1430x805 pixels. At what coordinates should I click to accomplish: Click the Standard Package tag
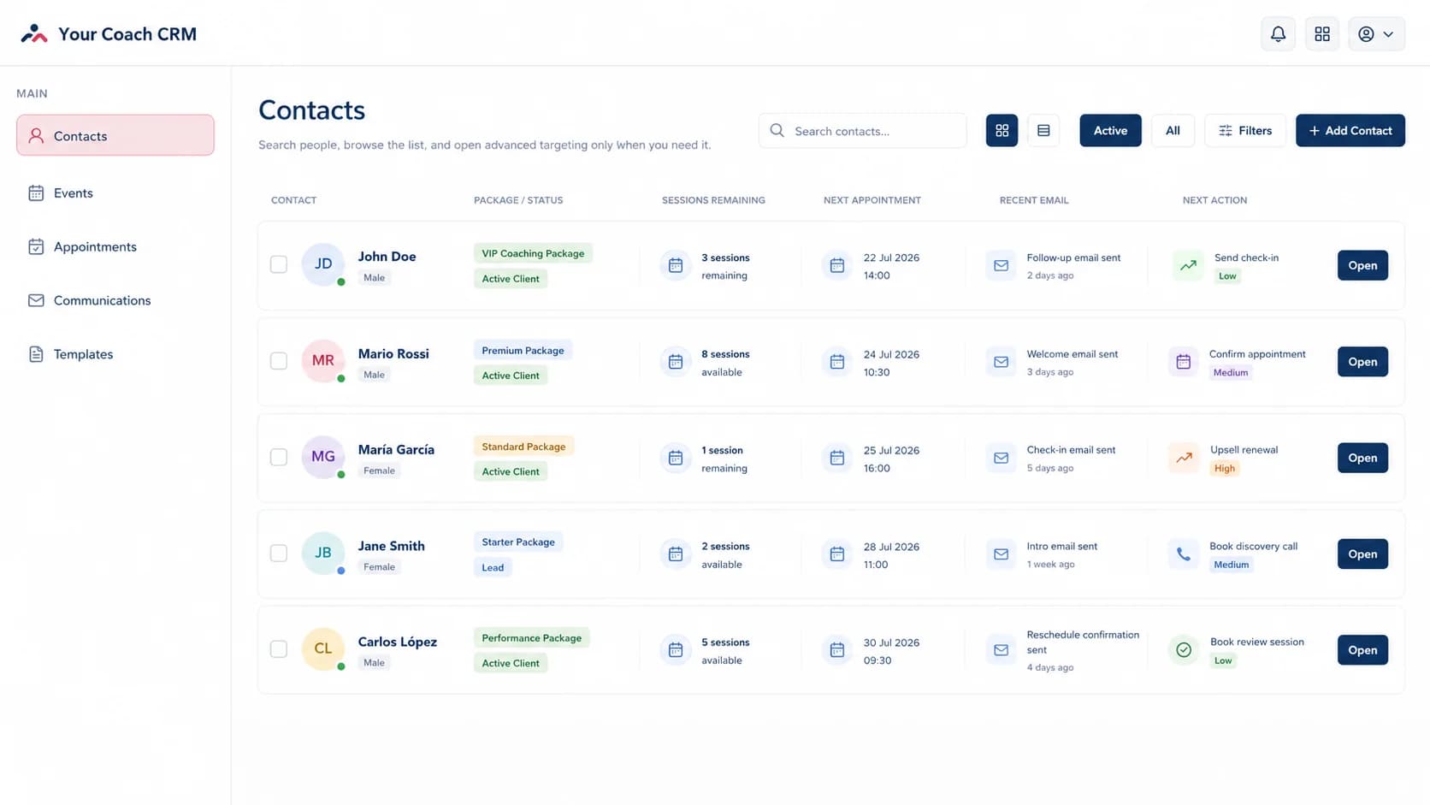(523, 447)
